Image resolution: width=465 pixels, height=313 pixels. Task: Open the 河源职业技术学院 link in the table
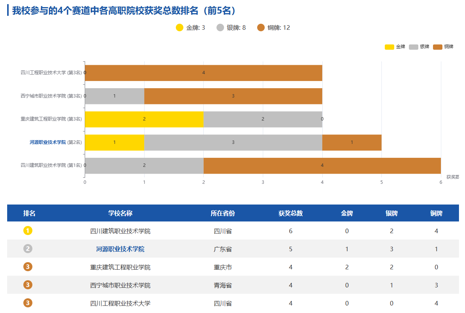pos(120,249)
